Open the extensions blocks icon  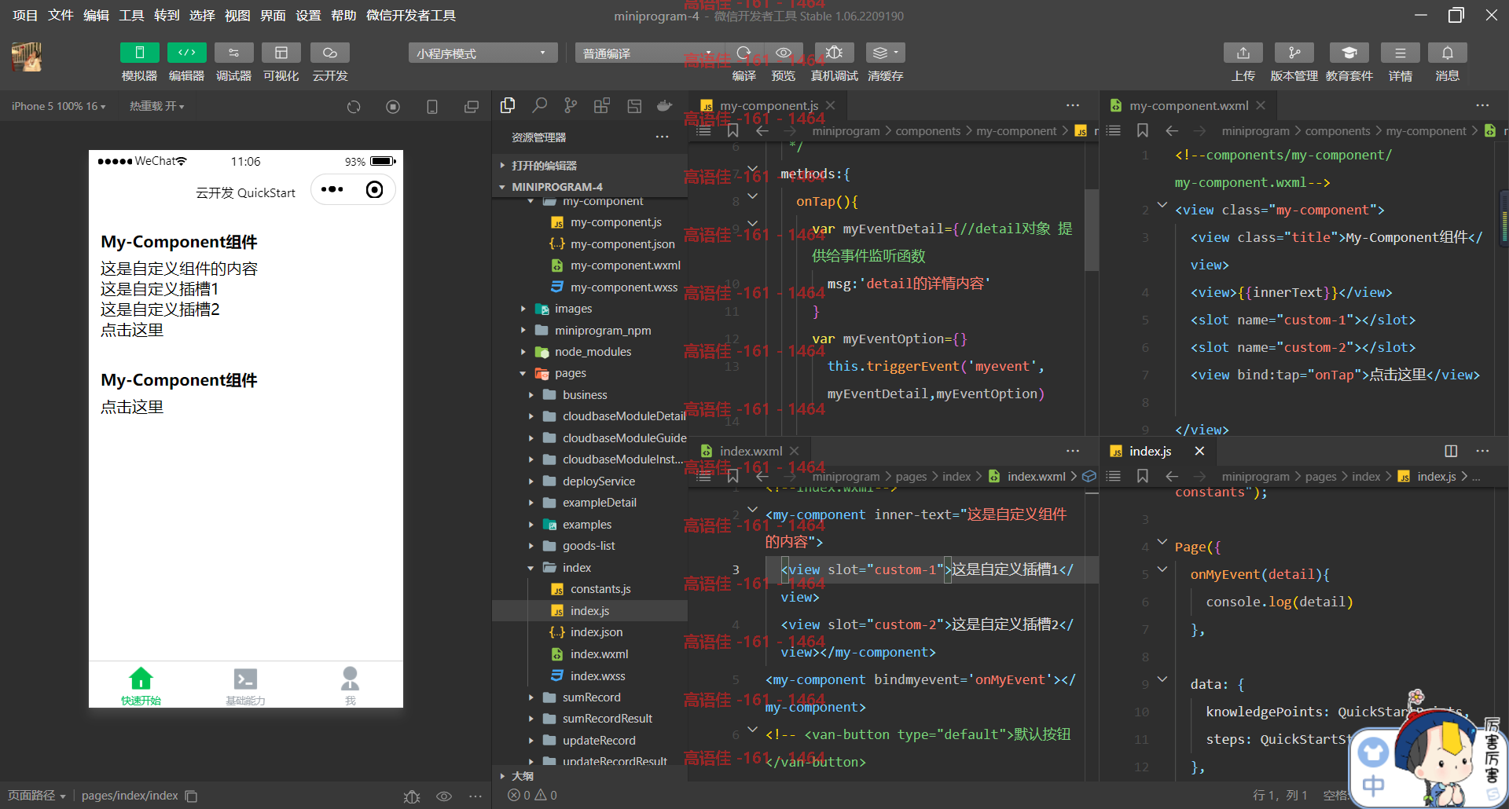602,105
